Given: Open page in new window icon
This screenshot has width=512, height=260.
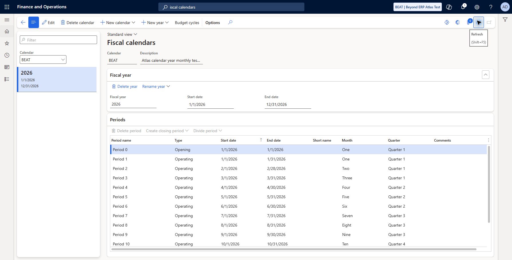Looking at the screenshot, I should [489, 22].
